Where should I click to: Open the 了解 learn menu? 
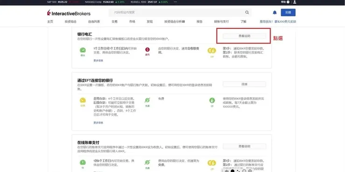pyautogui.click(x=243, y=22)
